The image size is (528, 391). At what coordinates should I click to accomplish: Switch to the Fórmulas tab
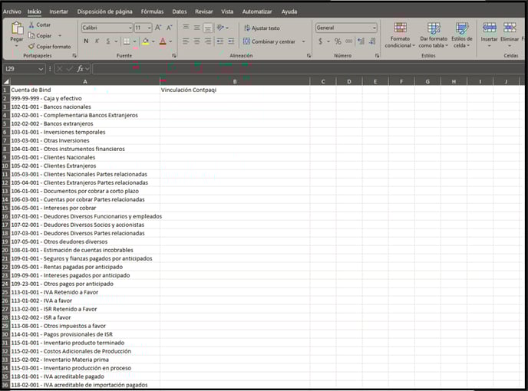click(152, 11)
